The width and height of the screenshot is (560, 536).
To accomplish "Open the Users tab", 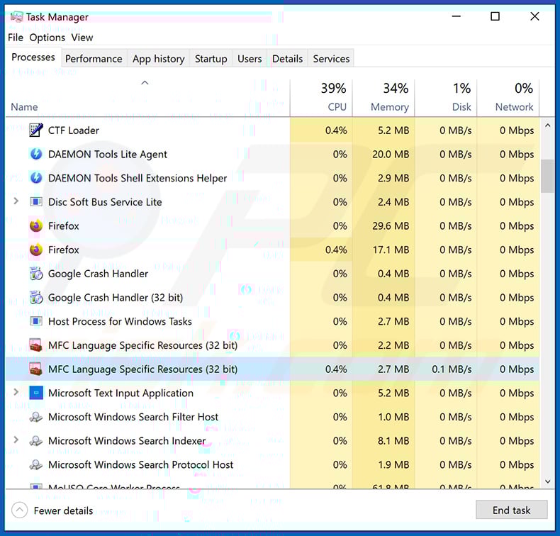I will click(x=250, y=59).
